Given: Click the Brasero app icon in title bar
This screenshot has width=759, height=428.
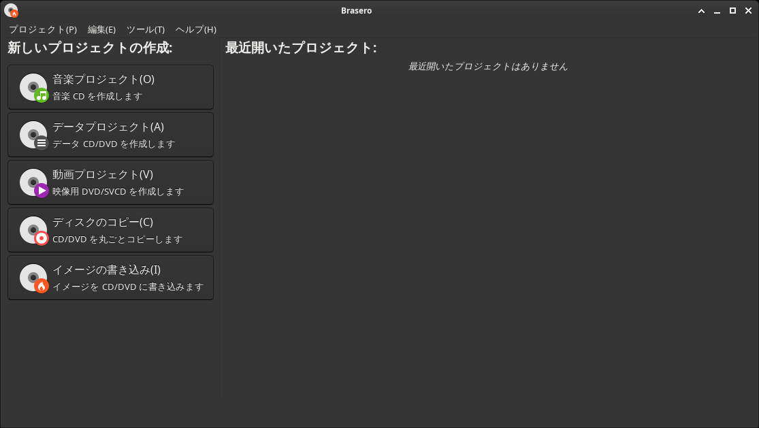Looking at the screenshot, I should point(11,10).
